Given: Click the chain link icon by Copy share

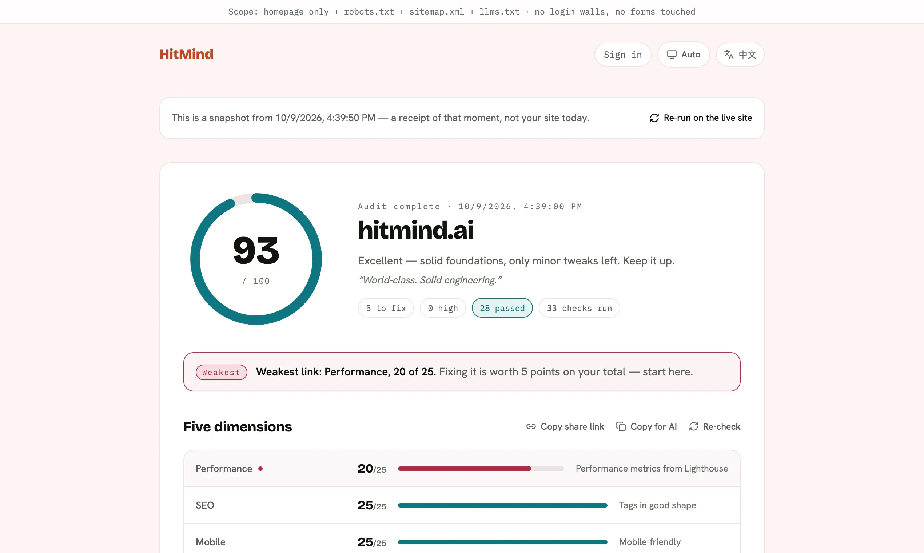Looking at the screenshot, I should [531, 427].
